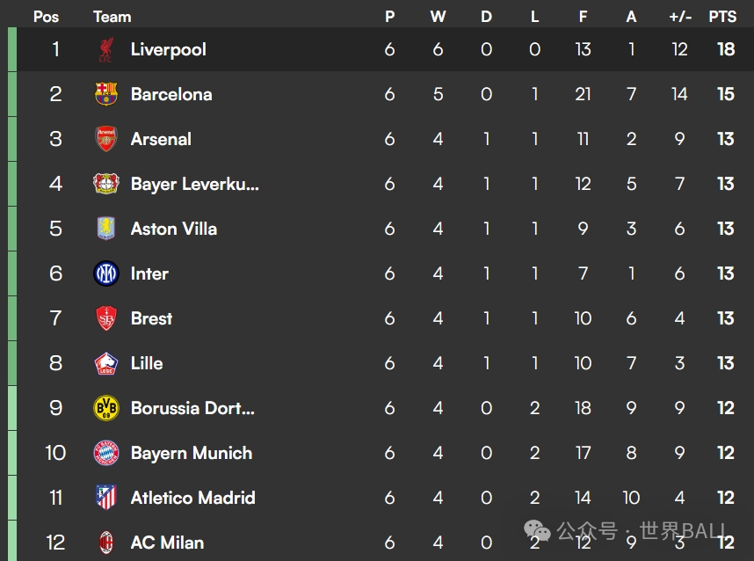Open the Borussia Dort... team link

click(192, 408)
